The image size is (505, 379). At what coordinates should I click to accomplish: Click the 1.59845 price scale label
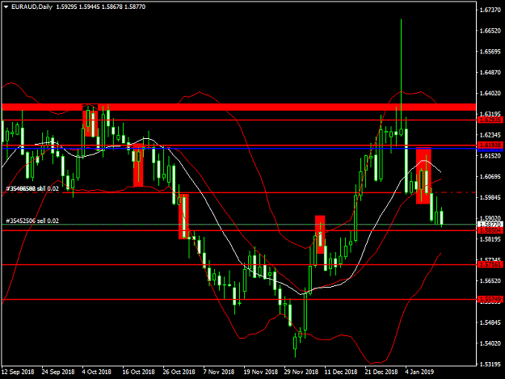point(490,197)
